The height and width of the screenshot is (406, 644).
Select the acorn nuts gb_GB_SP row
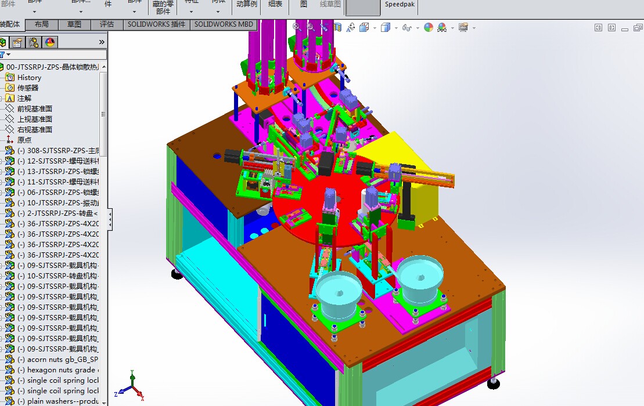tap(51, 359)
